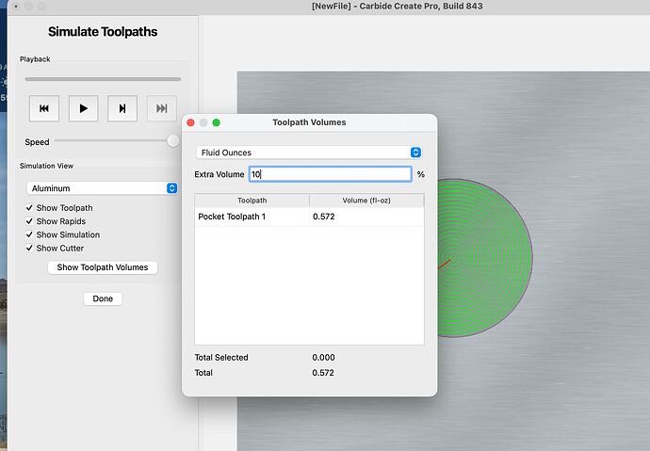Click the Done button
The image size is (650, 451).
(x=103, y=298)
